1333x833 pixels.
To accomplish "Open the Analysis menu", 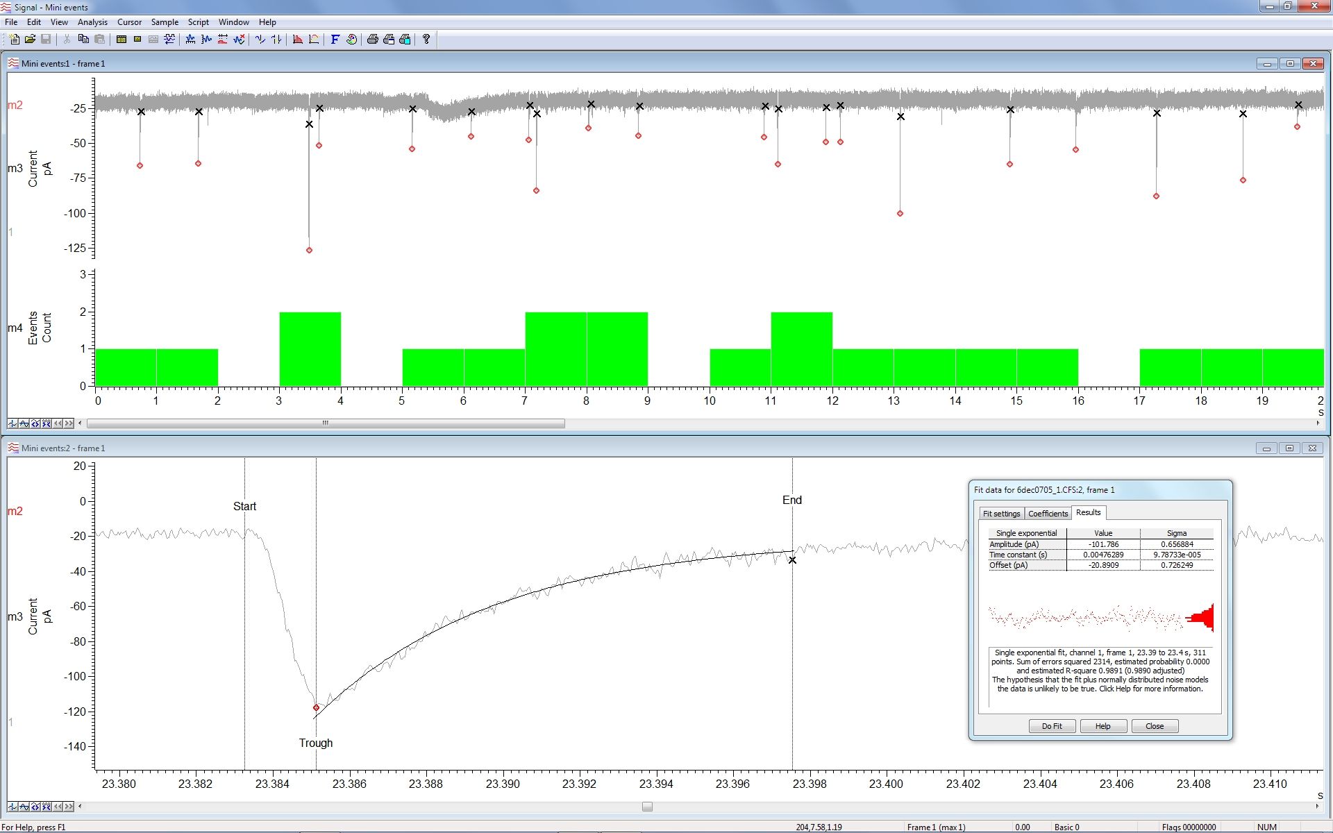I will click(x=92, y=22).
